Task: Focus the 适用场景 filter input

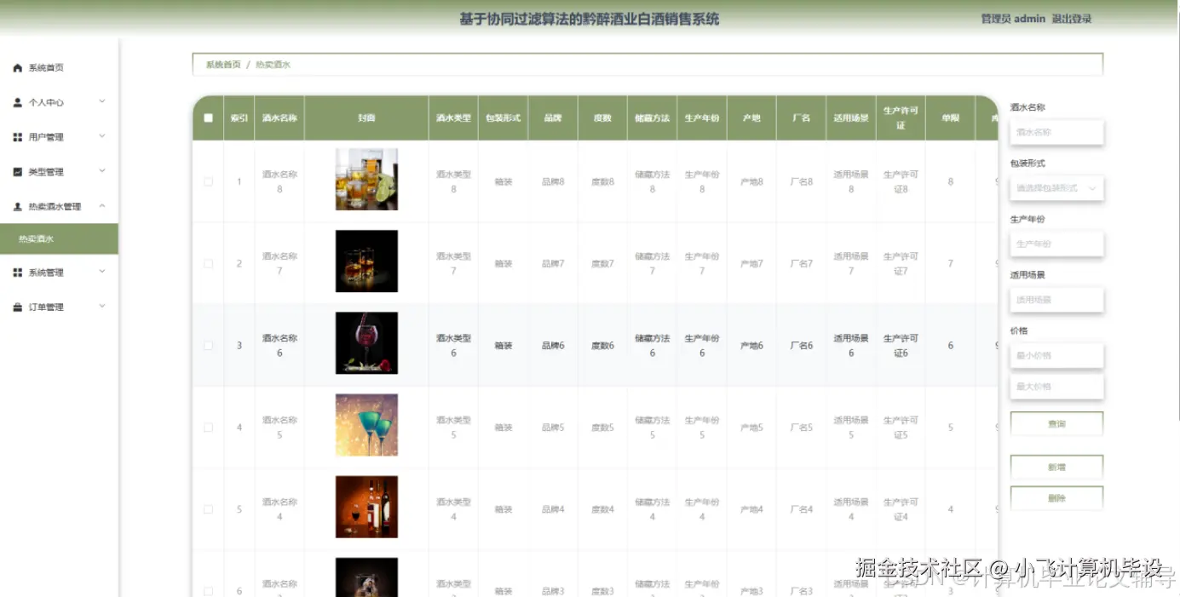Action: coord(1056,300)
